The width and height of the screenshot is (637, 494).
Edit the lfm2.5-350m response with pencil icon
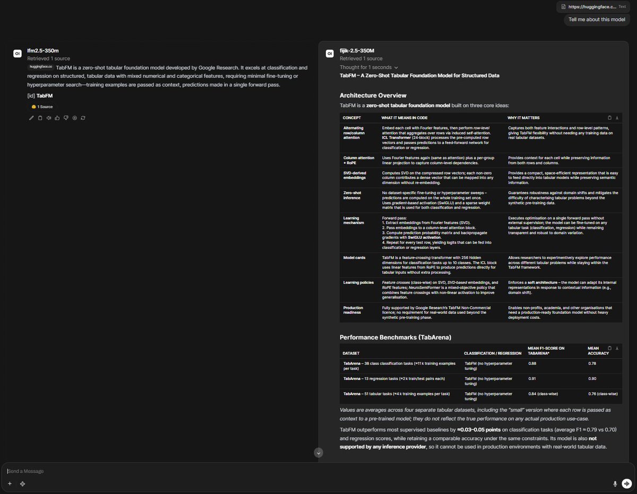(x=31, y=118)
